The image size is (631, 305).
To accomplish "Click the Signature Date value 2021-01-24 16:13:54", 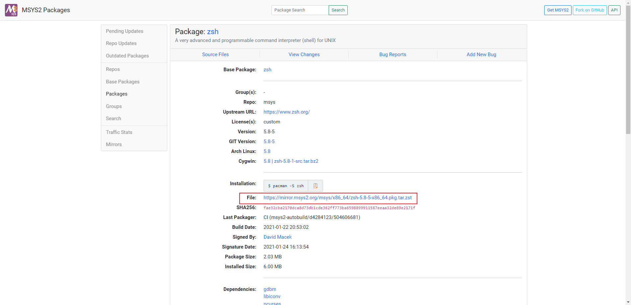I will 286,247.
